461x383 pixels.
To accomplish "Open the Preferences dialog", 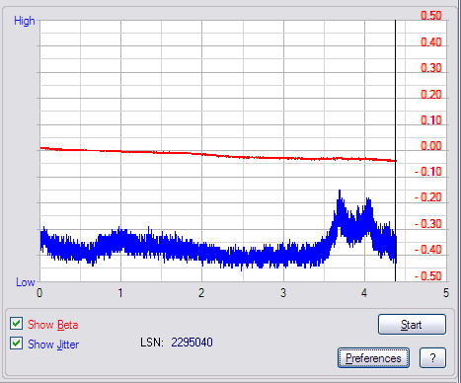I will [x=373, y=358].
